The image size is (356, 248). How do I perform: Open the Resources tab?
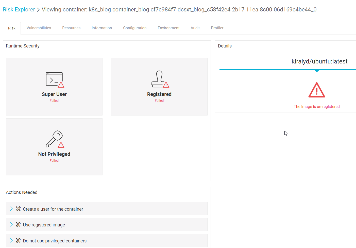point(71,28)
